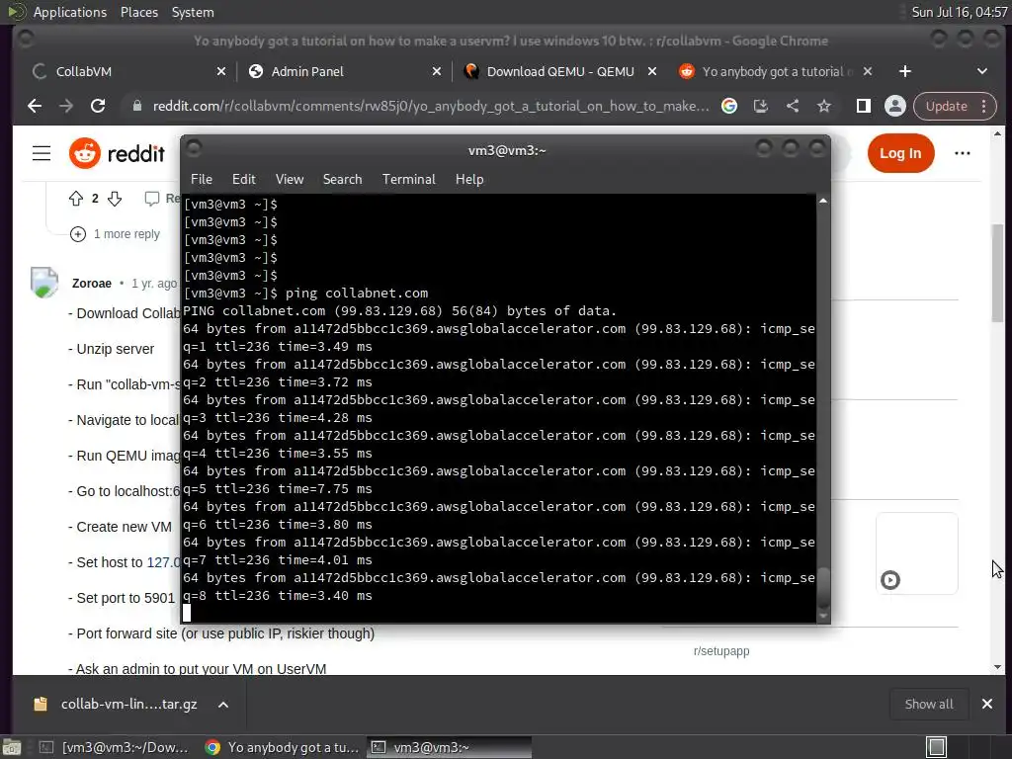Click the Reddit logo
Viewport: 1012px width, 759px height.
coord(117,153)
